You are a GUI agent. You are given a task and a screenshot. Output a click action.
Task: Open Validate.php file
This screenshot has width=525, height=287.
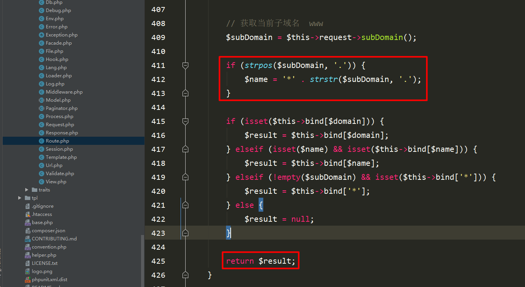[x=60, y=174]
